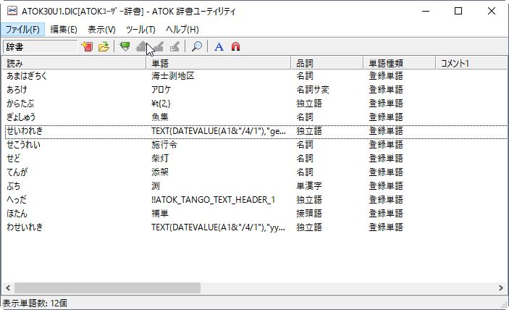This screenshot has height=310, width=509.
Task: Click 接頭語 part of speech cell
Action: (x=309, y=214)
